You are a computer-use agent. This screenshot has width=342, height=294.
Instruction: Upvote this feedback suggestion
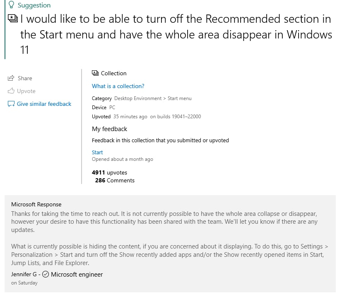point(22,91)
